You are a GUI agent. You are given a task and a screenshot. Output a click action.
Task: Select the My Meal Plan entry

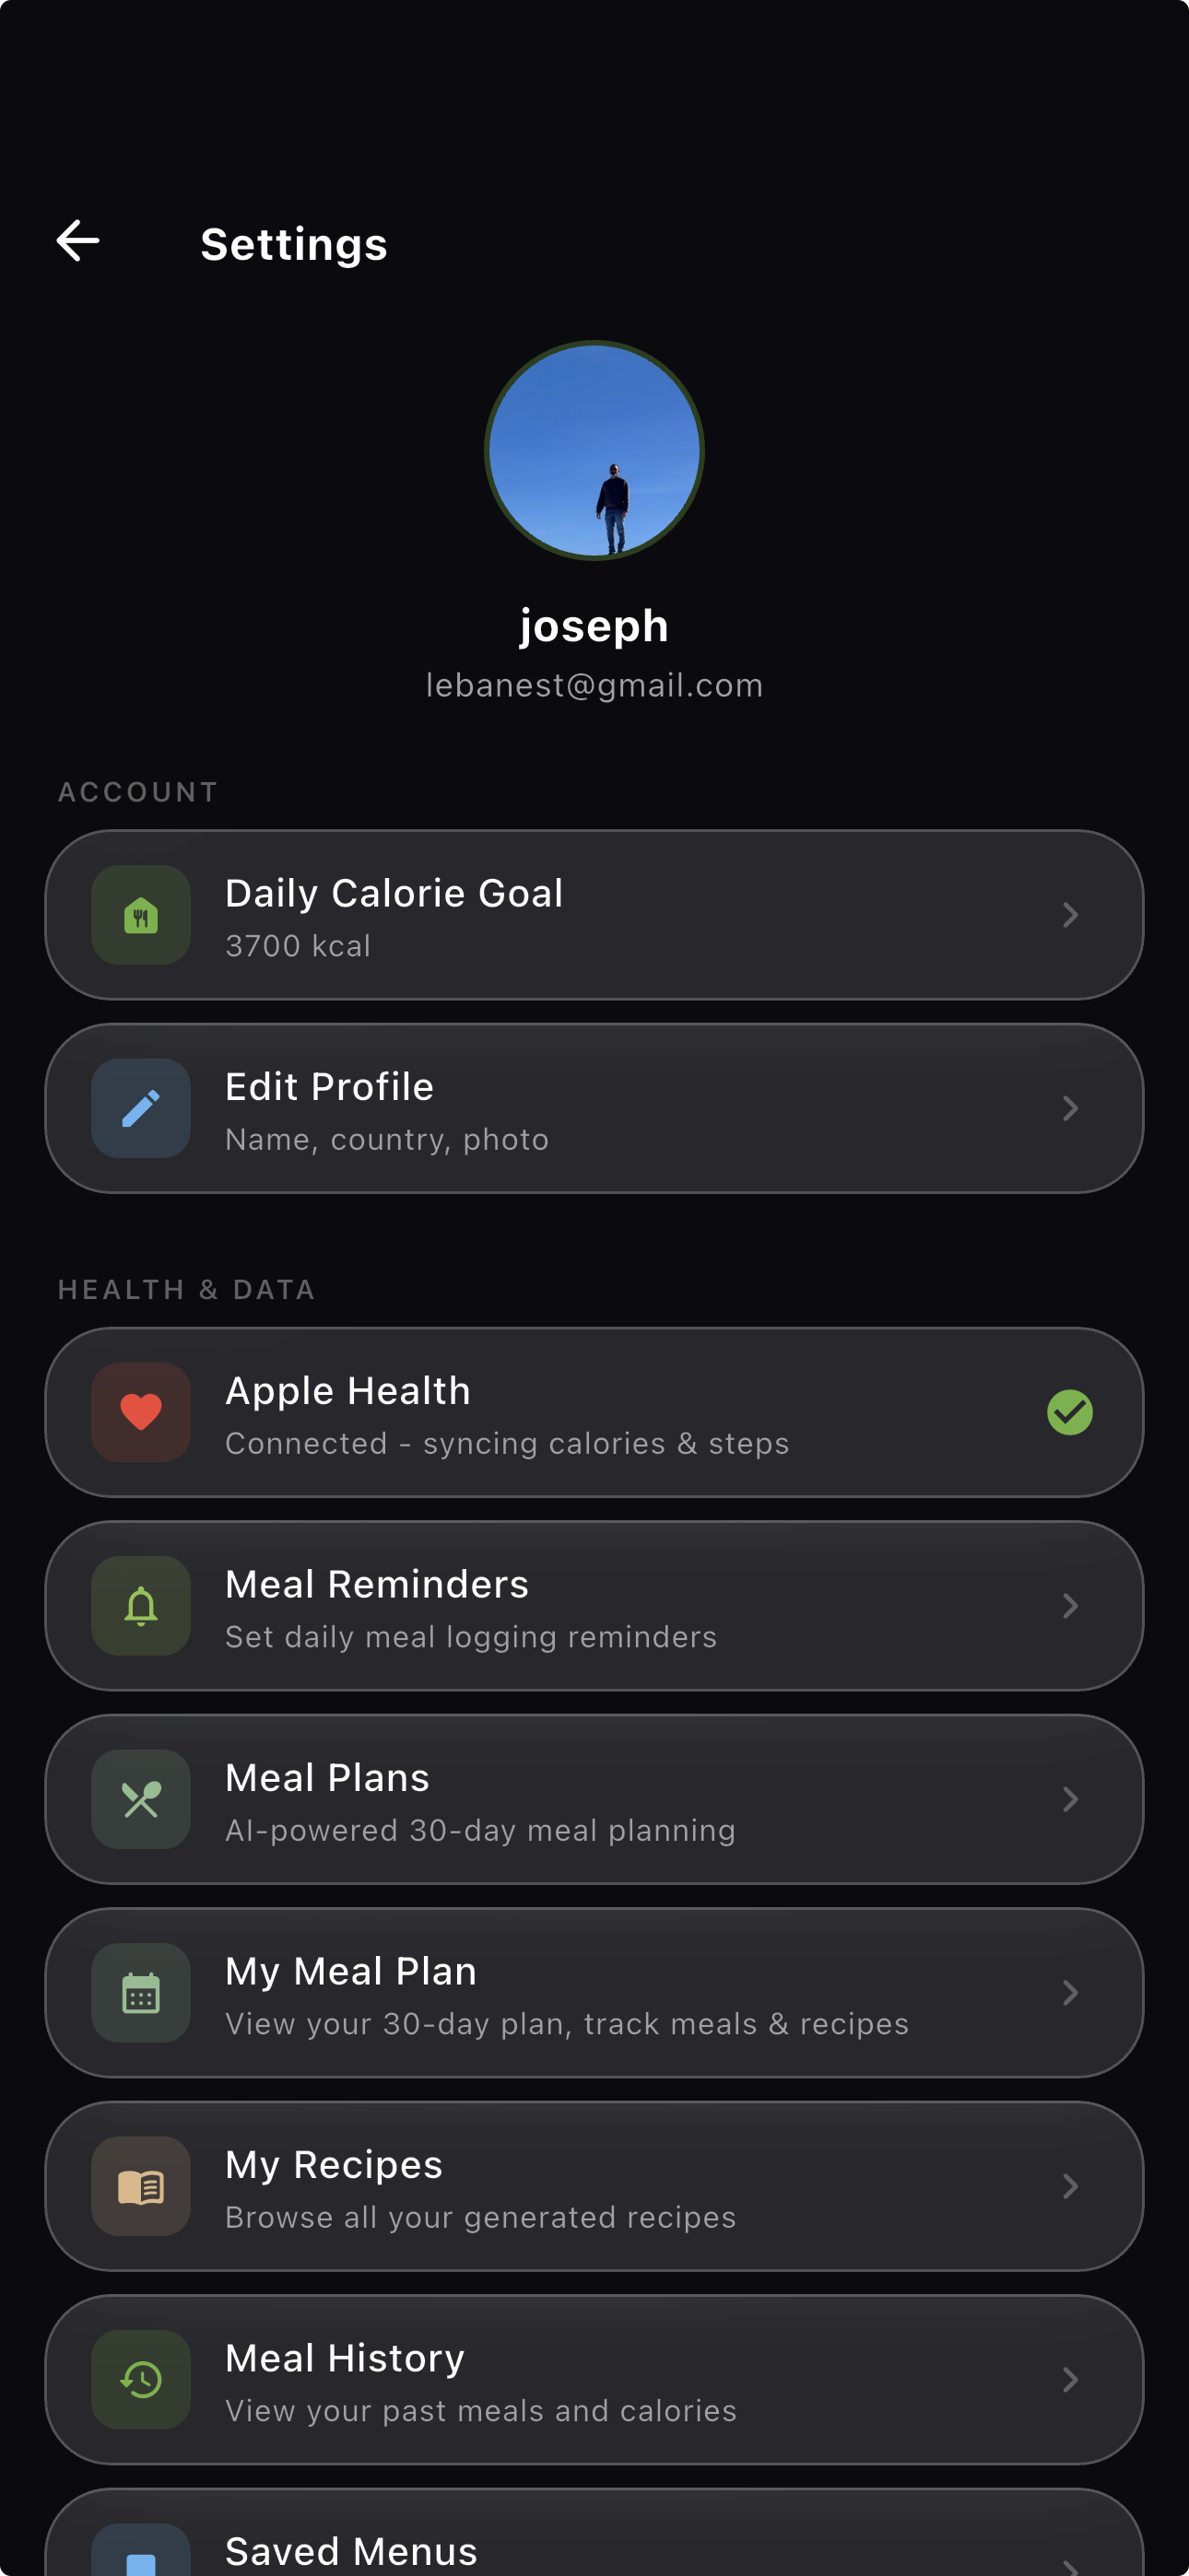[593, 1993]
